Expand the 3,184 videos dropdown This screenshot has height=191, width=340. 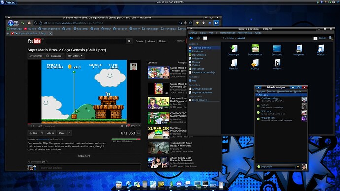coord(75,56)
